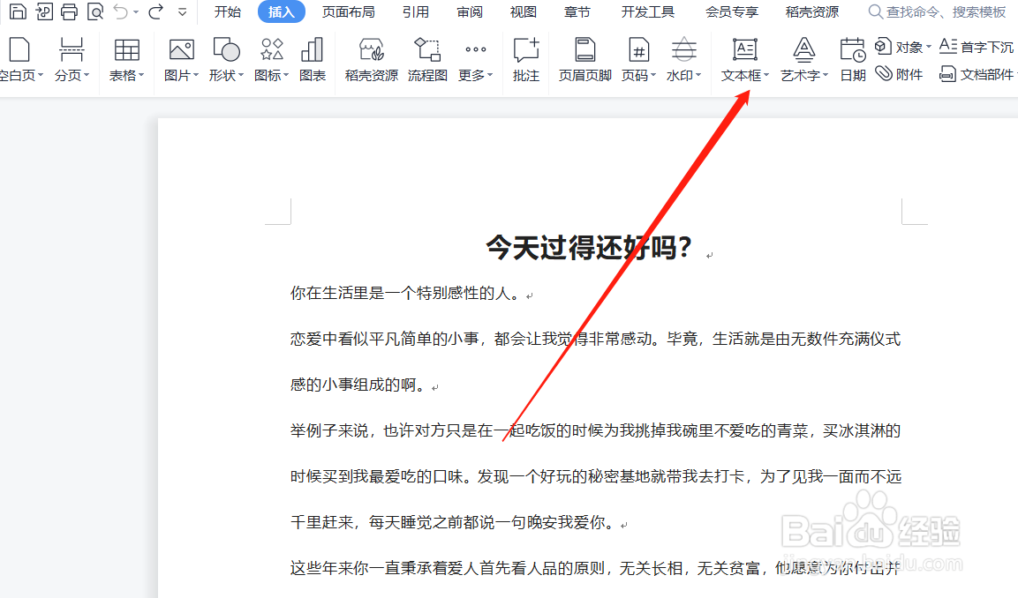Viewport: 1018px width, 598px height.
Task: Click the line starting 千里赶来，每天睡觉之前
Action: click(x=453, y=522)
